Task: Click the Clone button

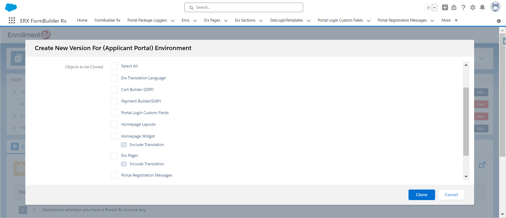Action: [421, 195]
